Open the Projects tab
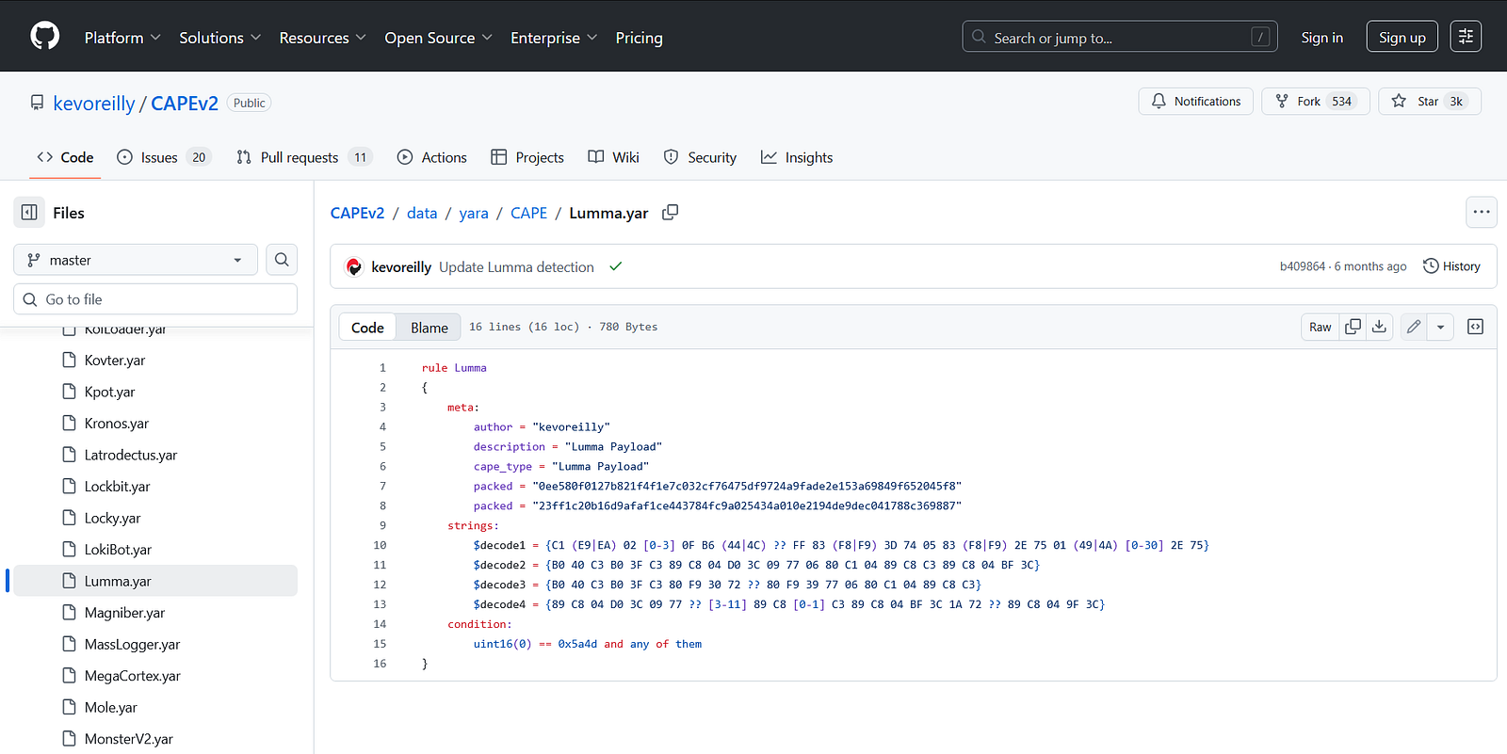 click(527, 157)
